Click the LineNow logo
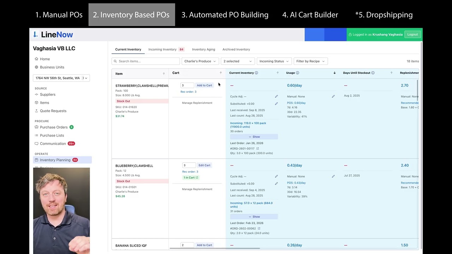The image size is (452, 254). click(x=53, y=35)
